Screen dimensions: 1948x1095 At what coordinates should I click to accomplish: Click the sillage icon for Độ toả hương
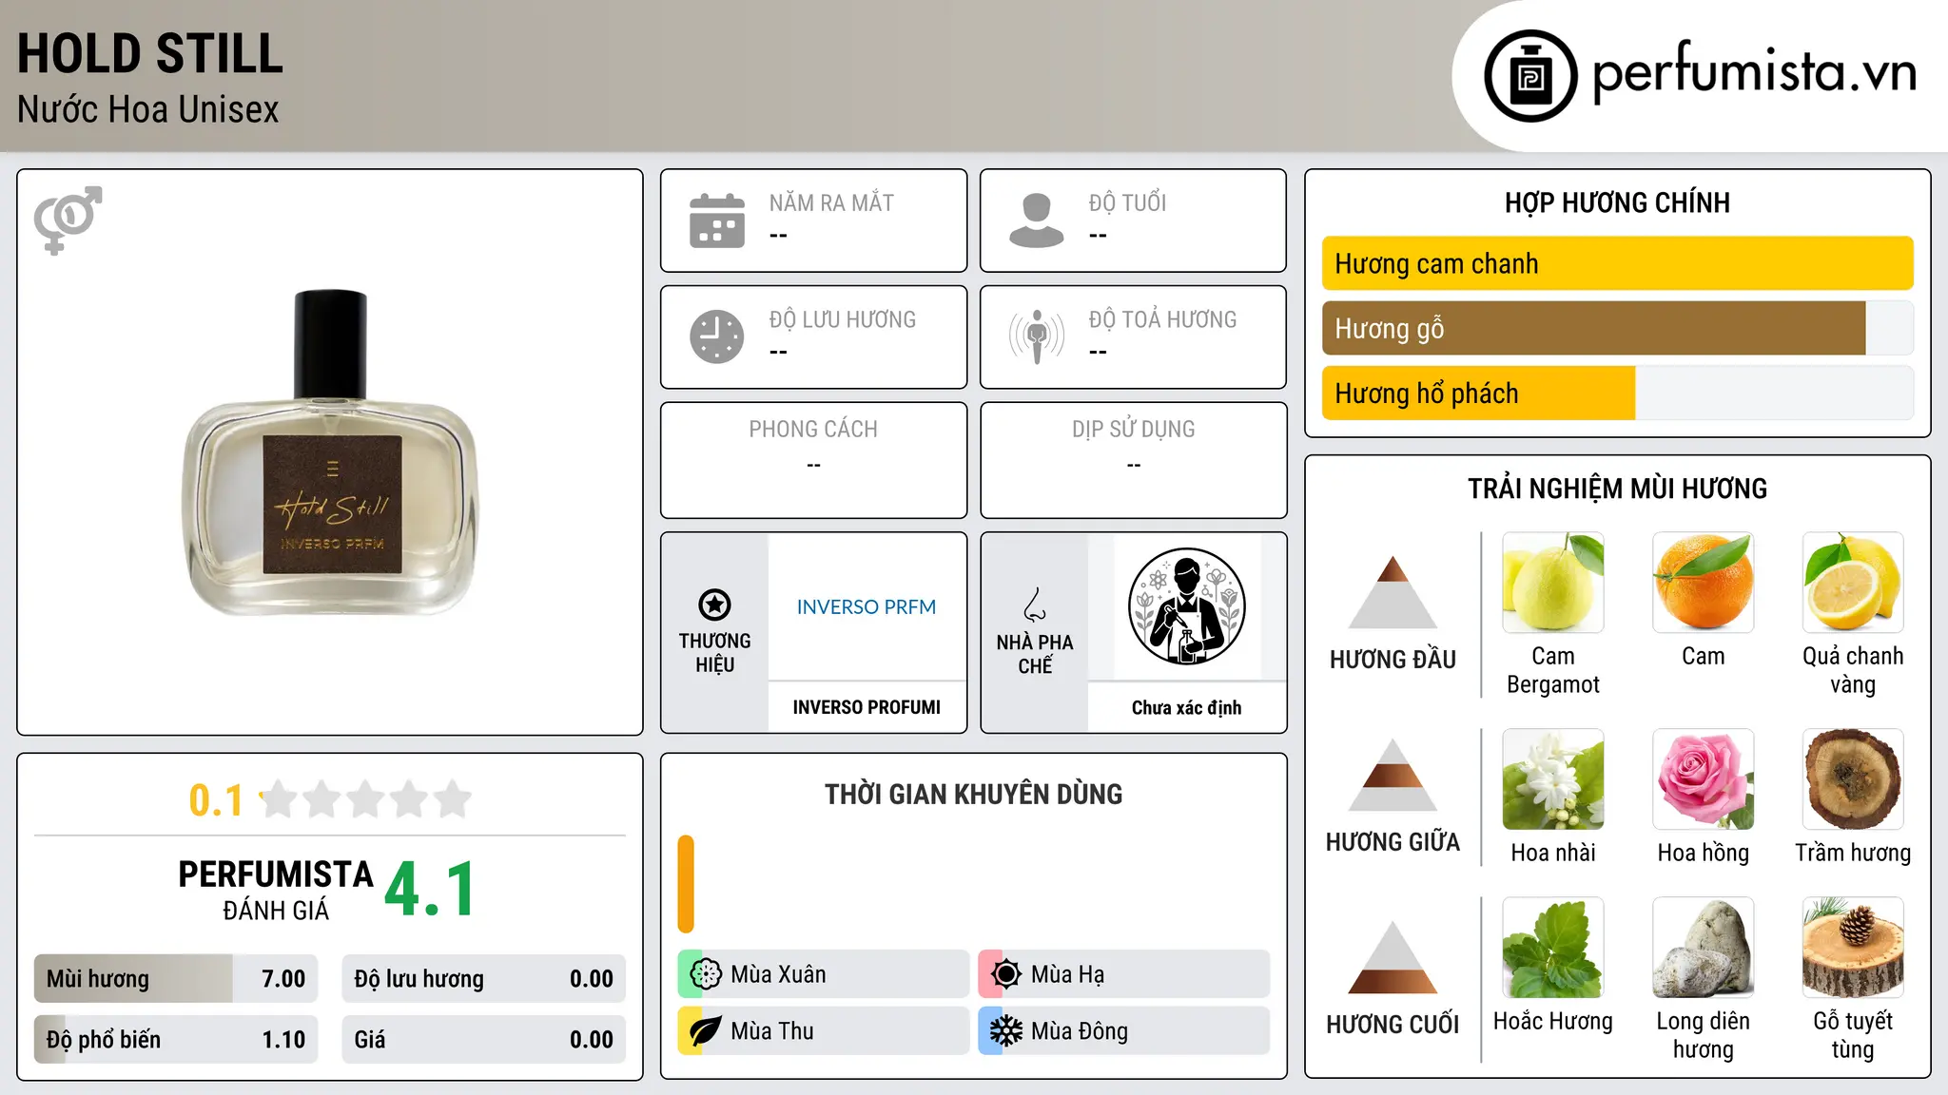pyautogui.click(x=1037, y=336)
